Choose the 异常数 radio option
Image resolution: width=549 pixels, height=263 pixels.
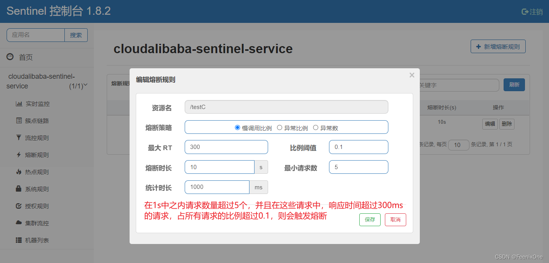click(x=315, y=128)
